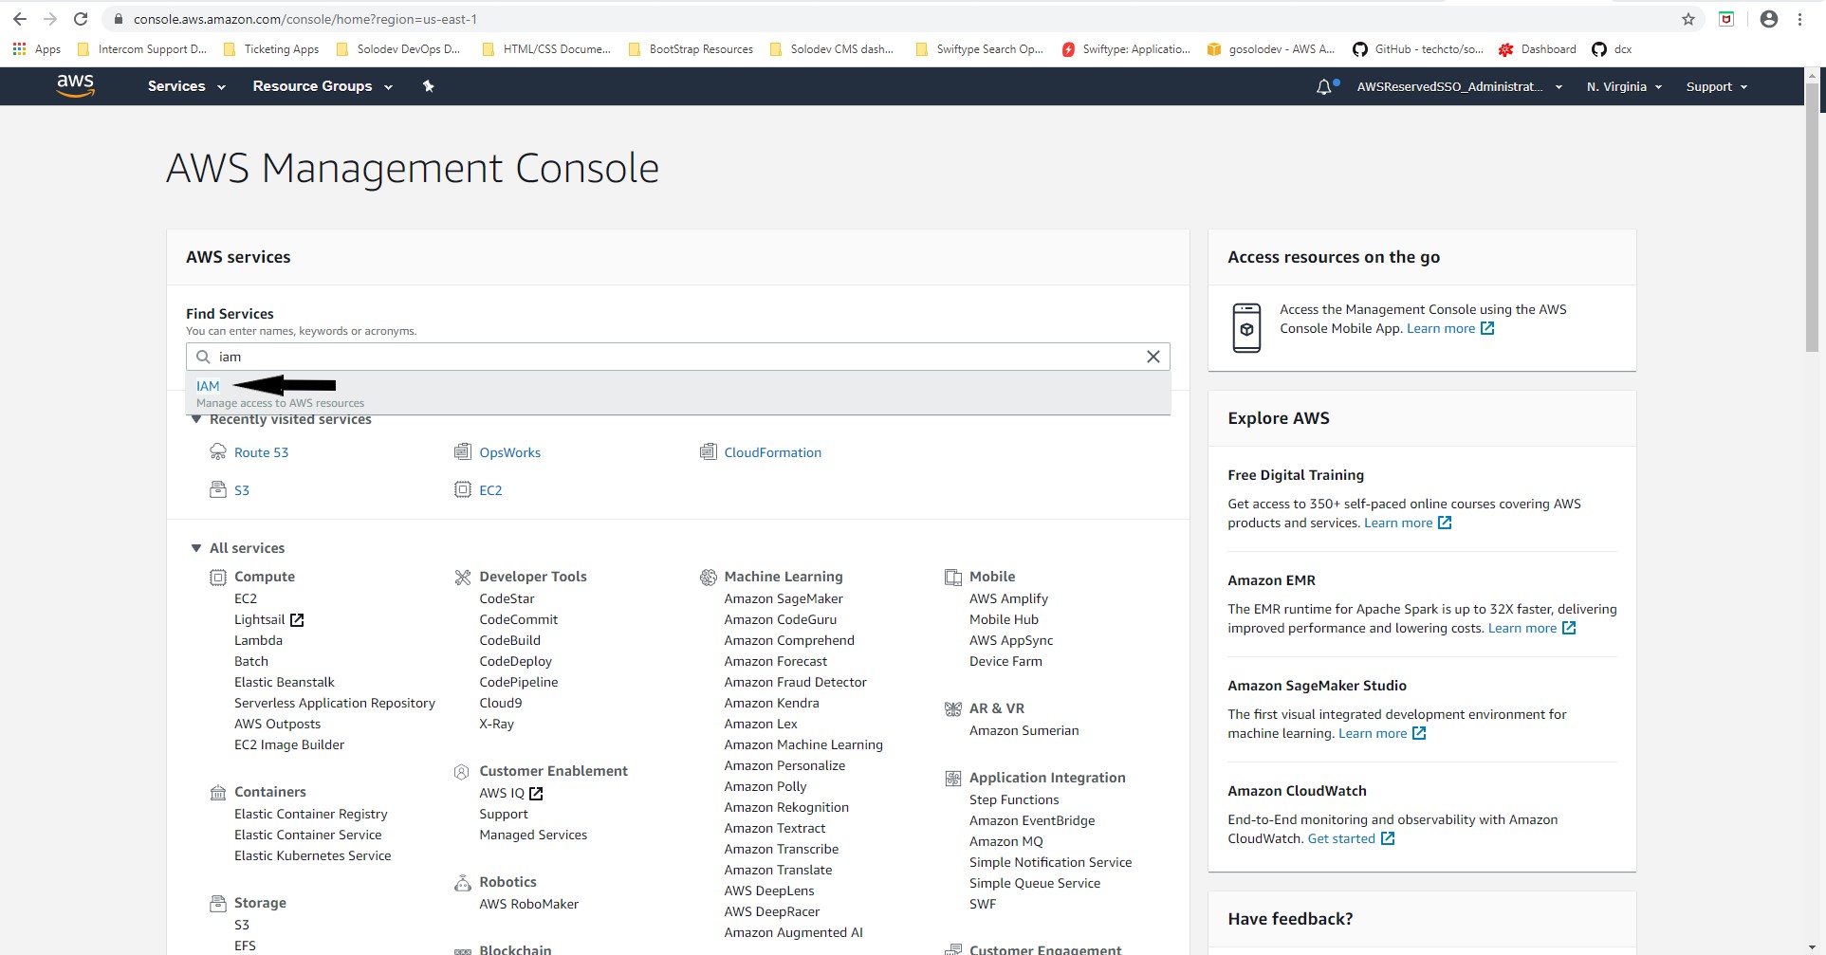The width and height of the screenshot is (1826, 955).
Task: Open the Ticketing Apps bookmark folder
Action: (x=270, y=49)
